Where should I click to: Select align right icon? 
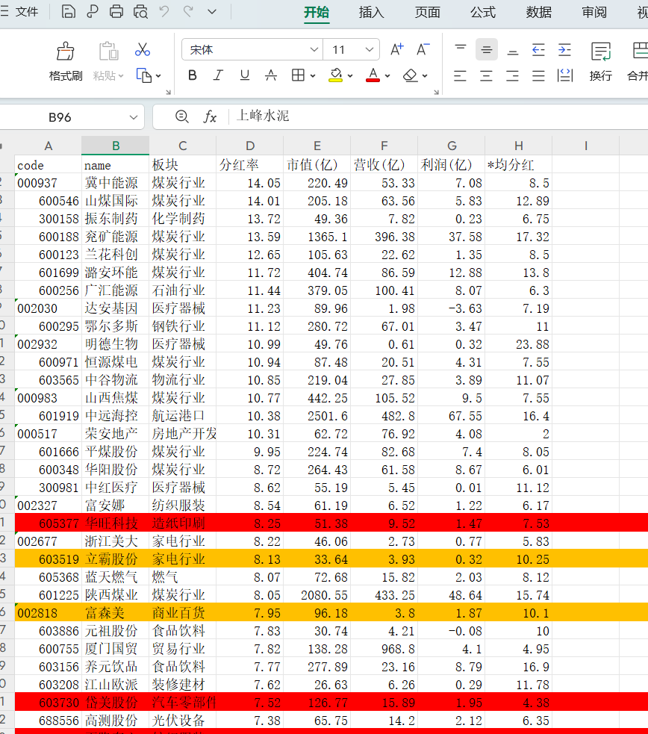[x=513, y=75]
